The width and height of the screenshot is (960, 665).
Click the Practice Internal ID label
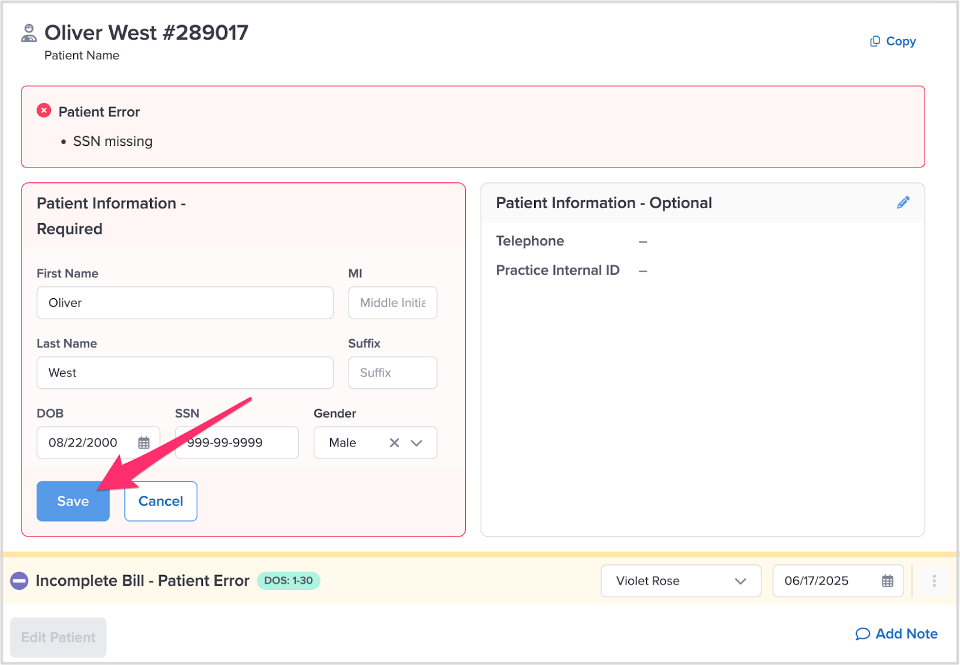coord(557,271)
